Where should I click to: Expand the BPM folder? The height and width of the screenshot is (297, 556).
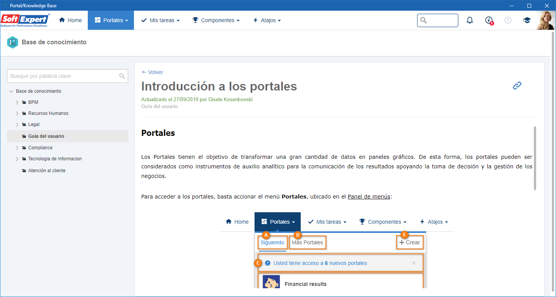pos(17,102)
